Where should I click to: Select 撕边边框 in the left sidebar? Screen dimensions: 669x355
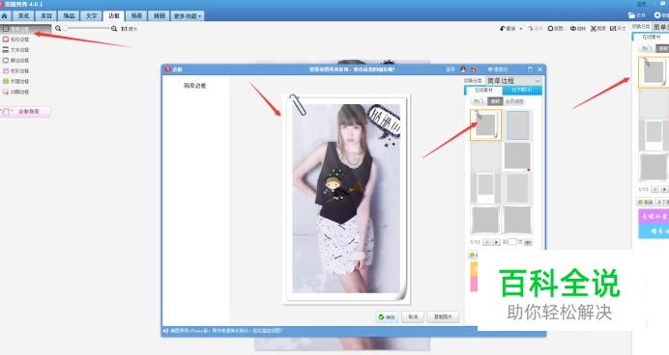[16, 61]
